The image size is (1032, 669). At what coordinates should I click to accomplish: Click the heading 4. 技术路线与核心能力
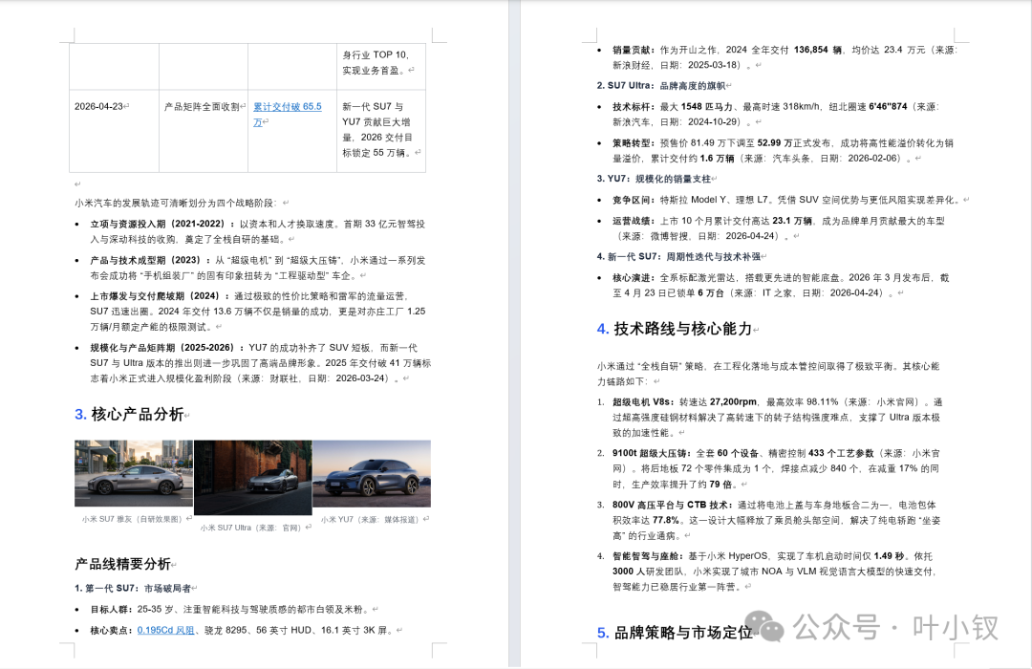(x=675, y=329)
